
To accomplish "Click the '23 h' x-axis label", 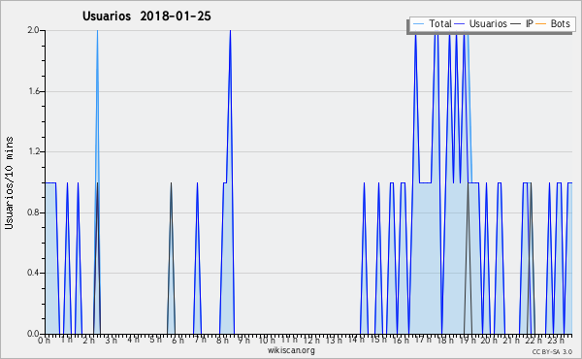I will (556, 341).
